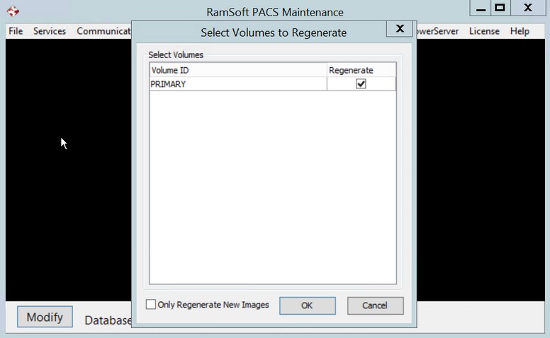Click the Modify button

pos(45,317)
